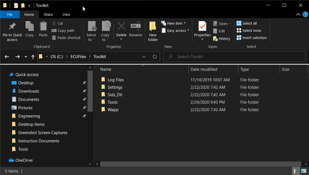The image size is (309, 175).
Task: Click Quick access in navigation pane
Action: coord(24,75)
